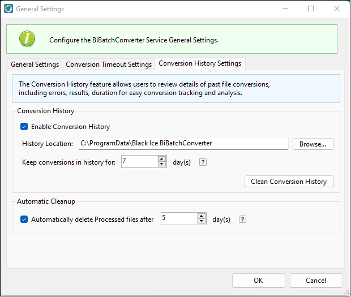The width and height of the screenshot is (351, 297).
Task: Close the General Settings dialog
Action: pyautogui.click(x=337, y=8)
